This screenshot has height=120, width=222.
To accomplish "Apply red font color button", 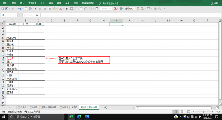I will 61,9.
